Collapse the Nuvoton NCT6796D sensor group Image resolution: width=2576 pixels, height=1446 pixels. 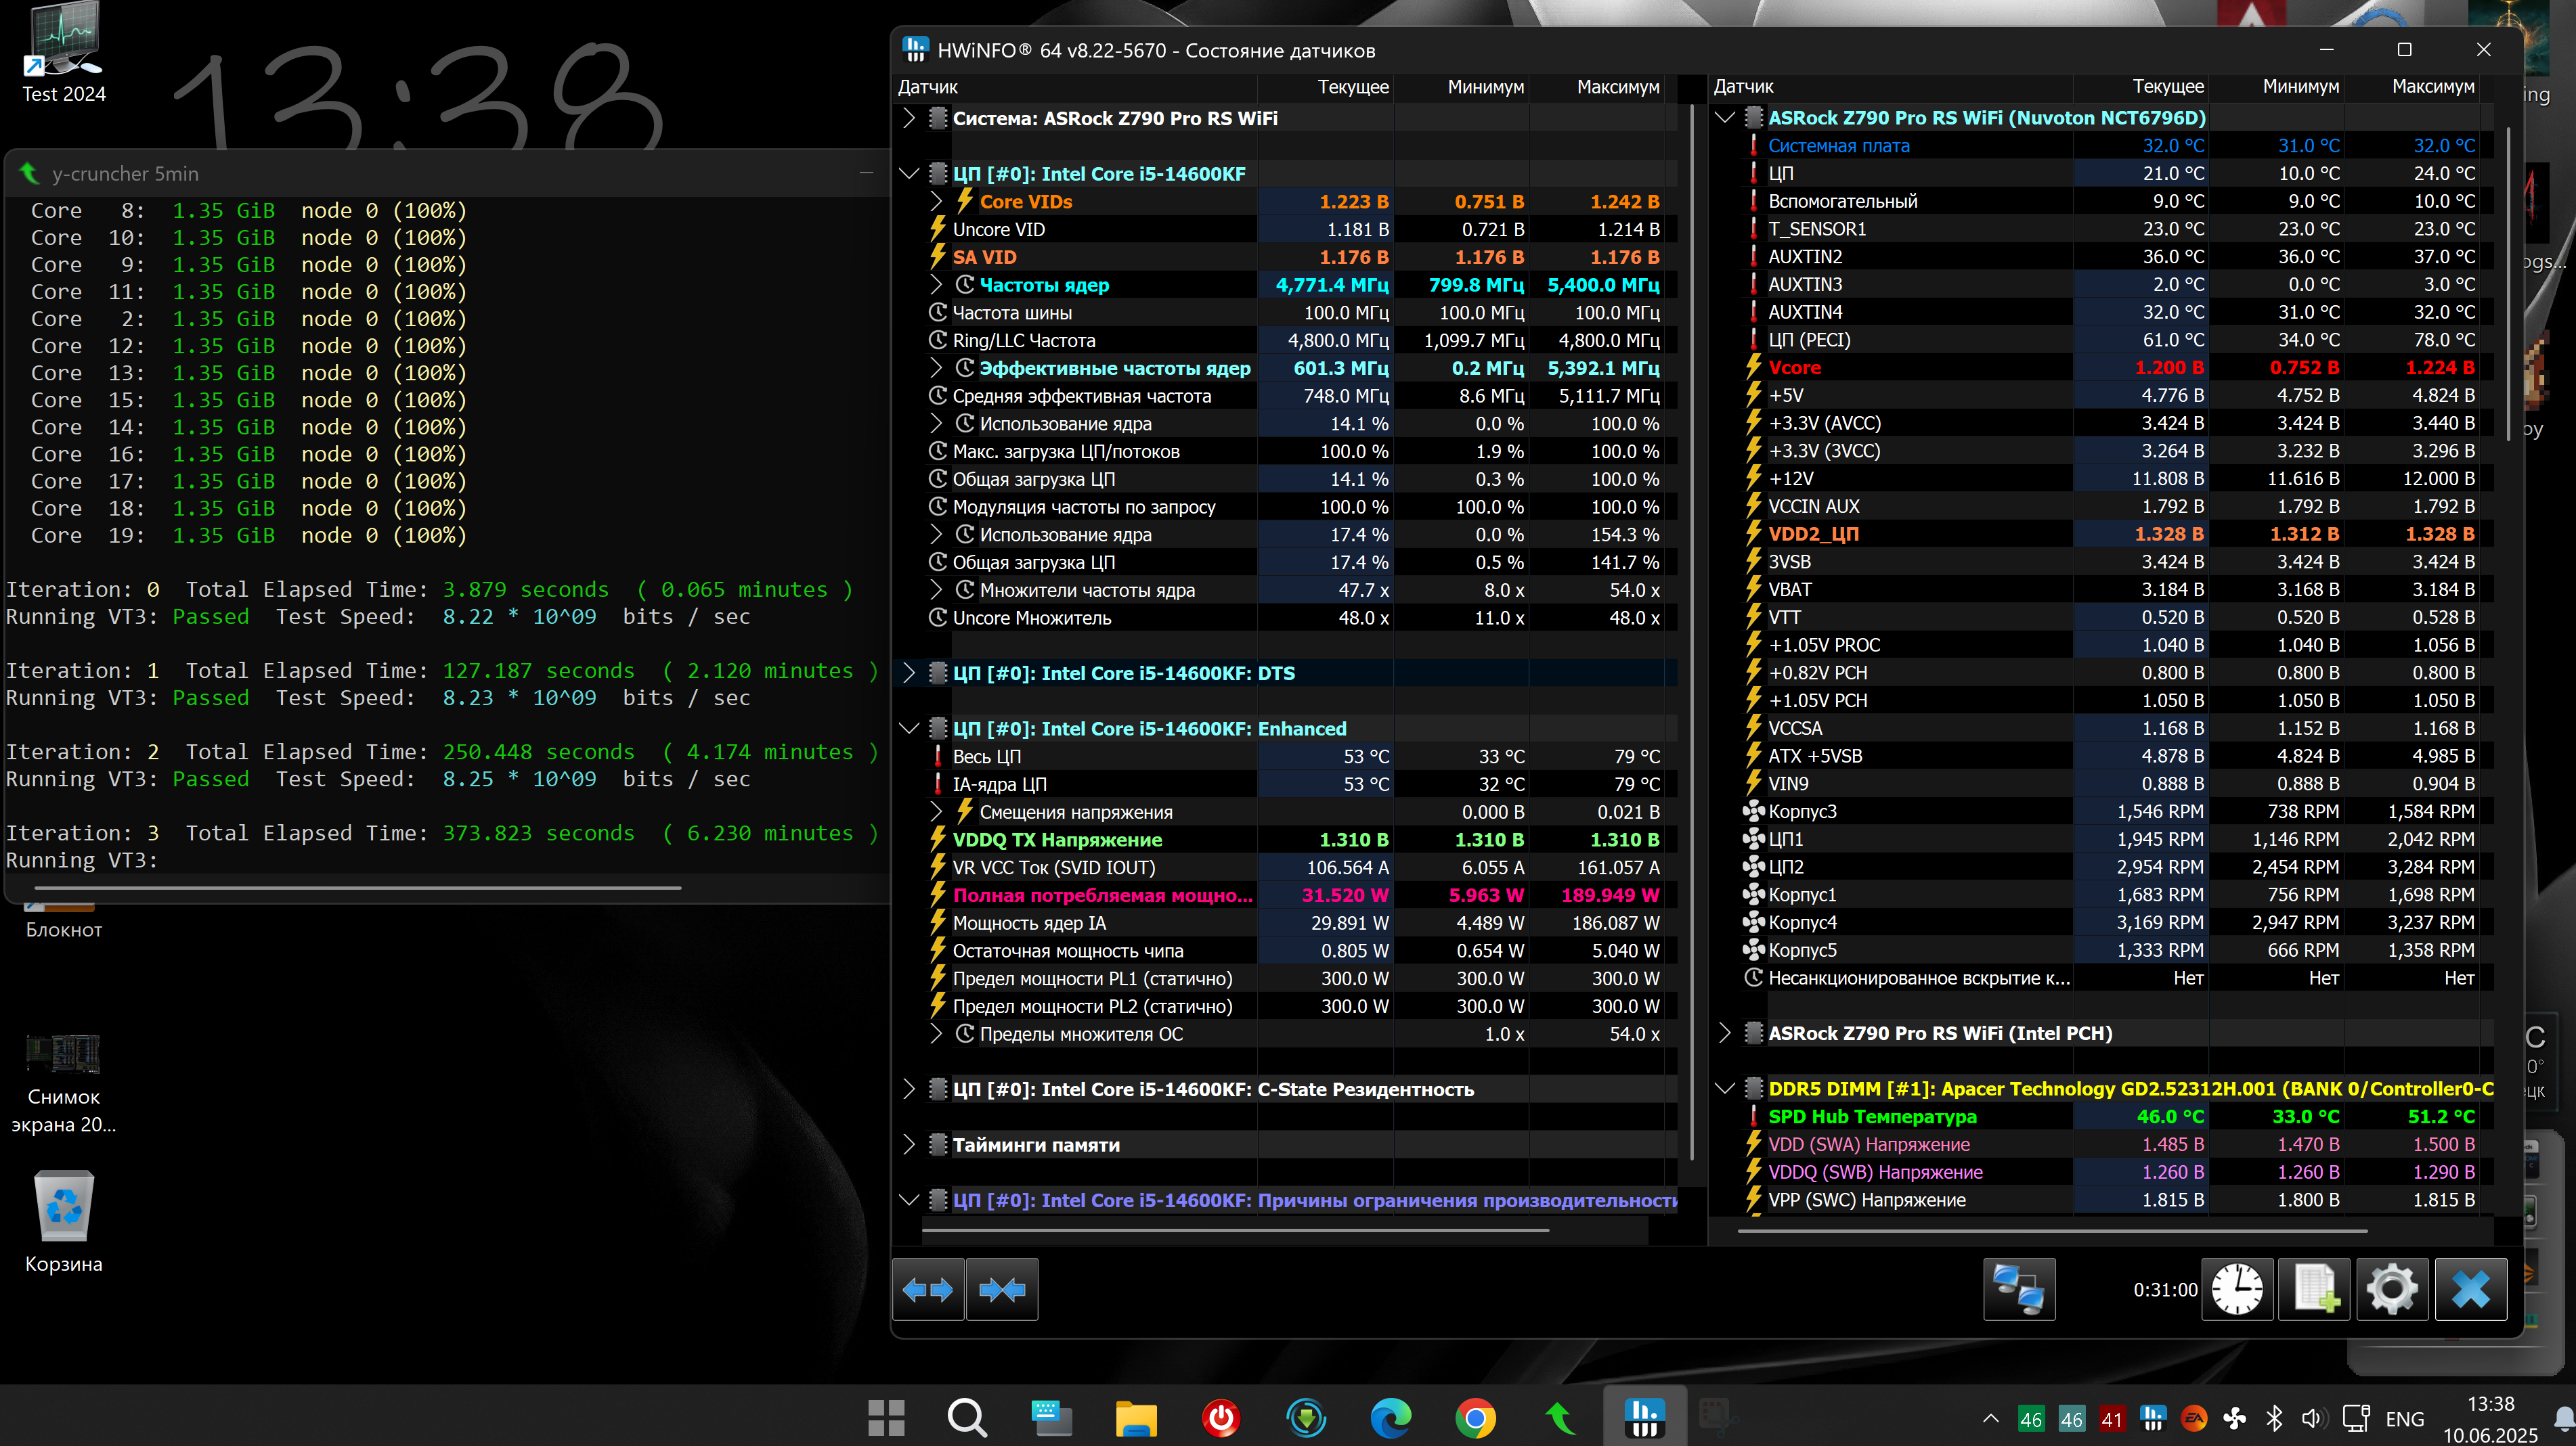pos(1724,118)
